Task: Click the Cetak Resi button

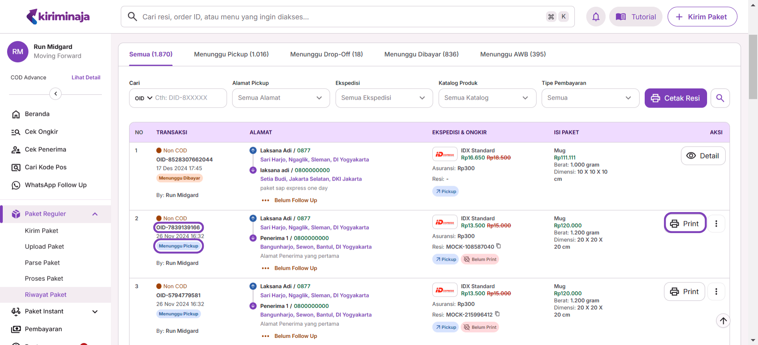Action: pyautogui.click(x=675, y=98)
